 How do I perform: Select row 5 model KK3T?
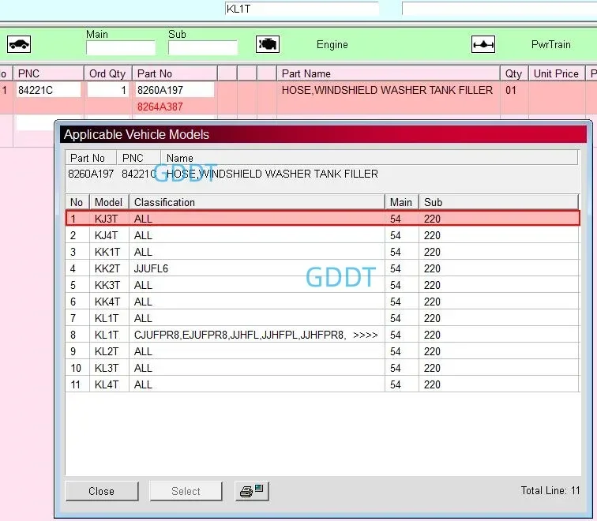[x=322, y=285]
